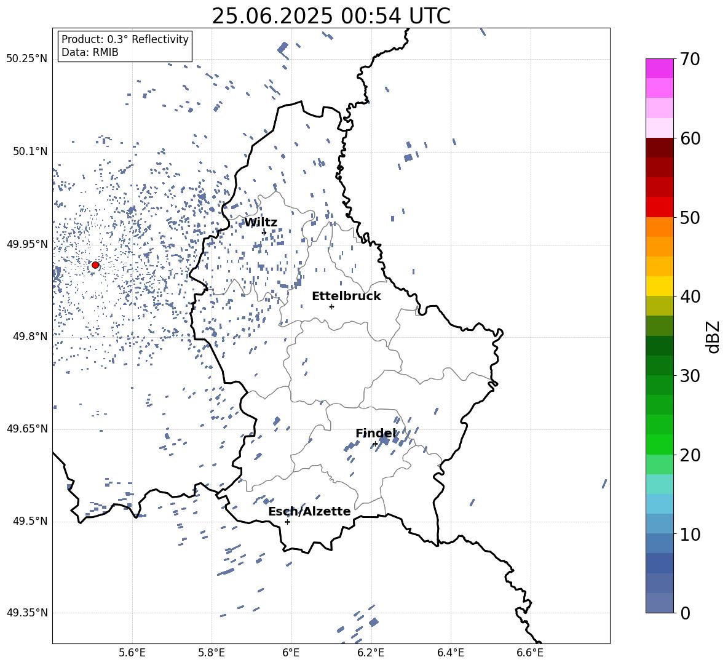728x665 pixels.
Task: Click the 40 colorbar tick value
Action: tap(690, 297)
